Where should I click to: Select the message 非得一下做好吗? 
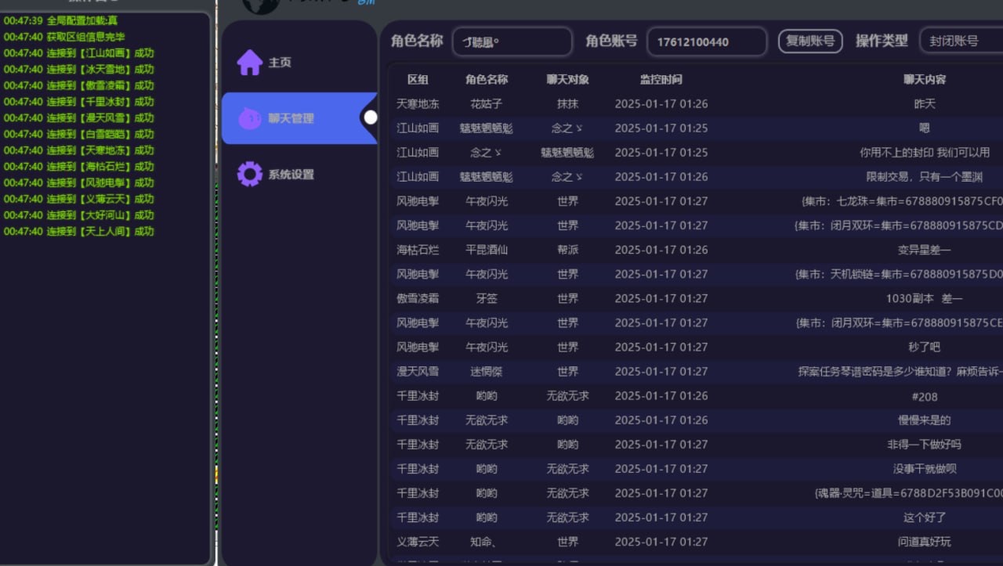point(925,445)
